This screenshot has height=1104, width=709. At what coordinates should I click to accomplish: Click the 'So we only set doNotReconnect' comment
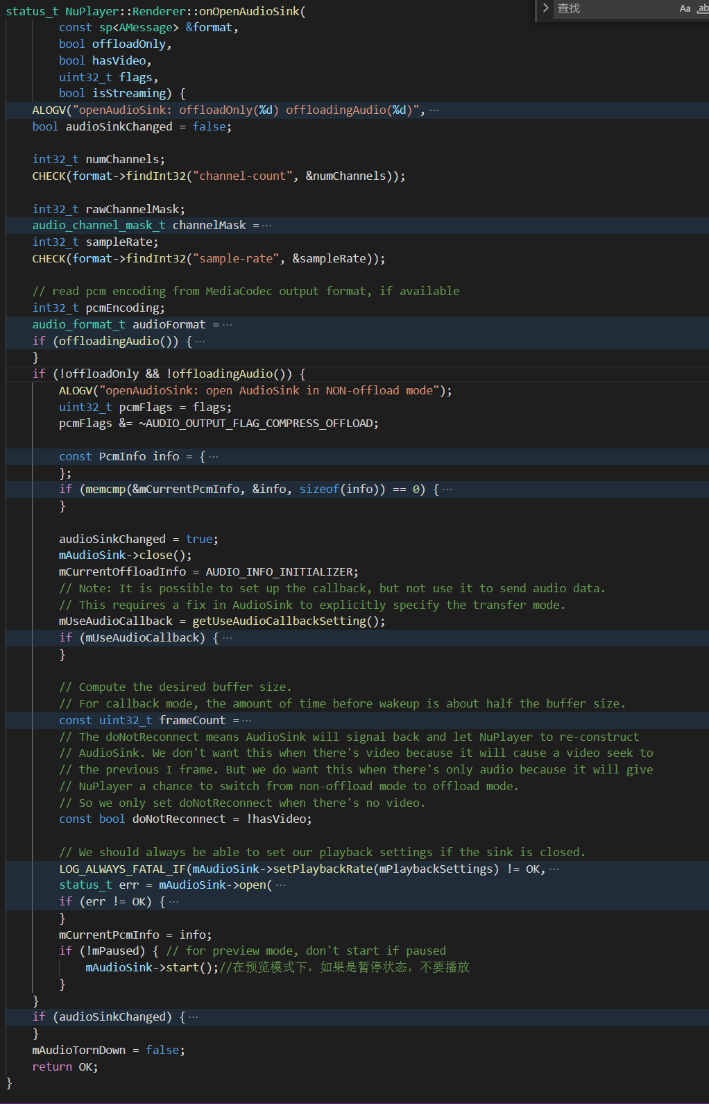point(242,803)
